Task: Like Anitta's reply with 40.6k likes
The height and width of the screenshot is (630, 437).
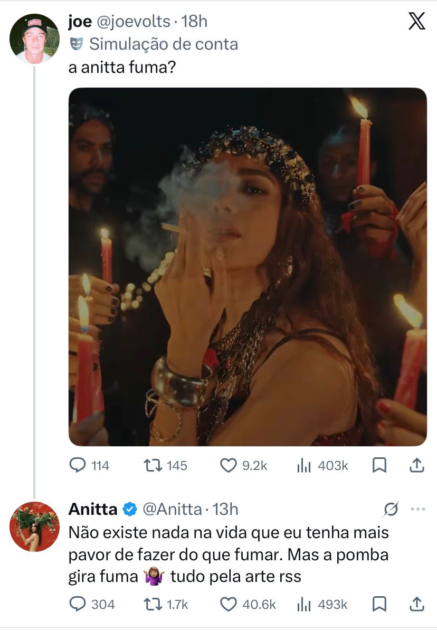Action: [227, 604]
